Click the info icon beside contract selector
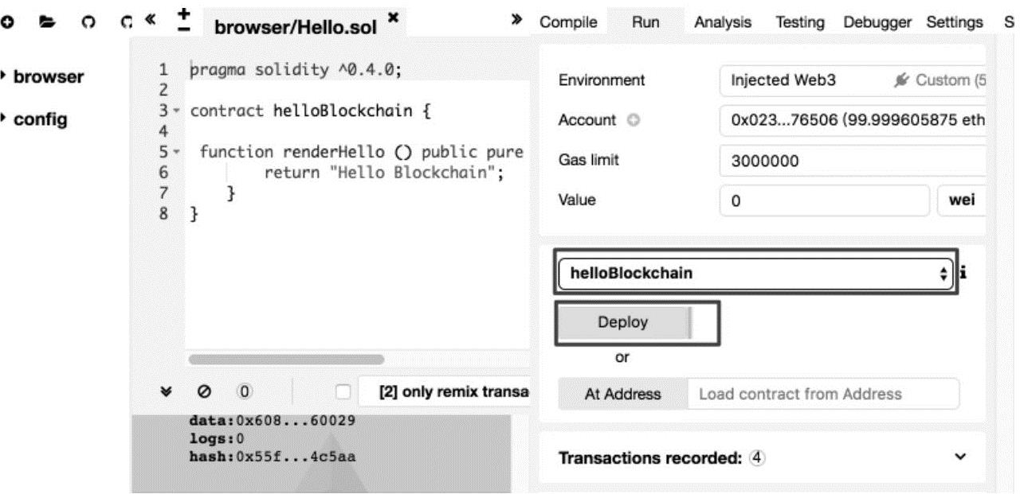Image resolution: width=1020 pixels, height=494 pixels. point(963,273)
